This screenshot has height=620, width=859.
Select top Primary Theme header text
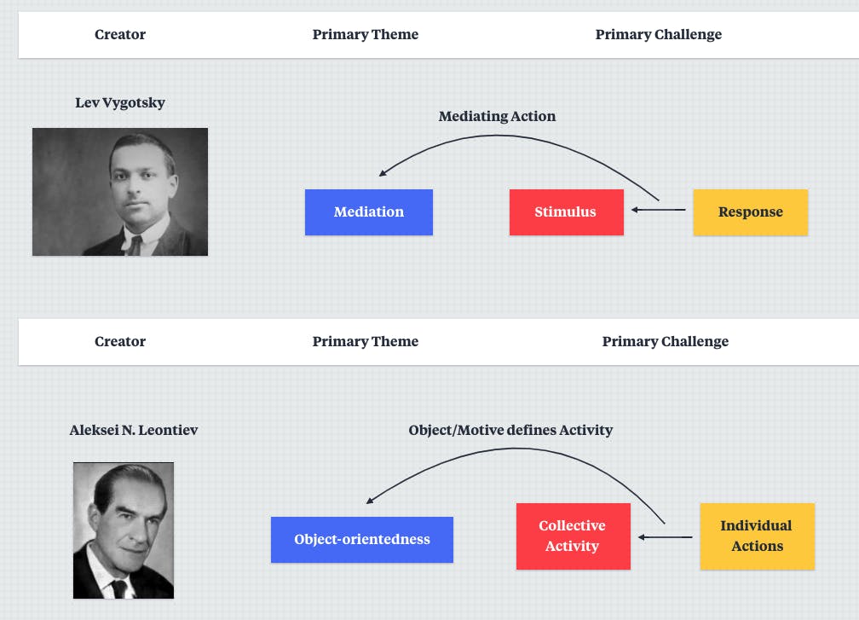tap(366, 34)
